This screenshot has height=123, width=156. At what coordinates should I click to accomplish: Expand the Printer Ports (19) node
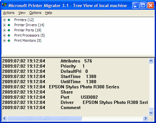(x=4, y=30)
